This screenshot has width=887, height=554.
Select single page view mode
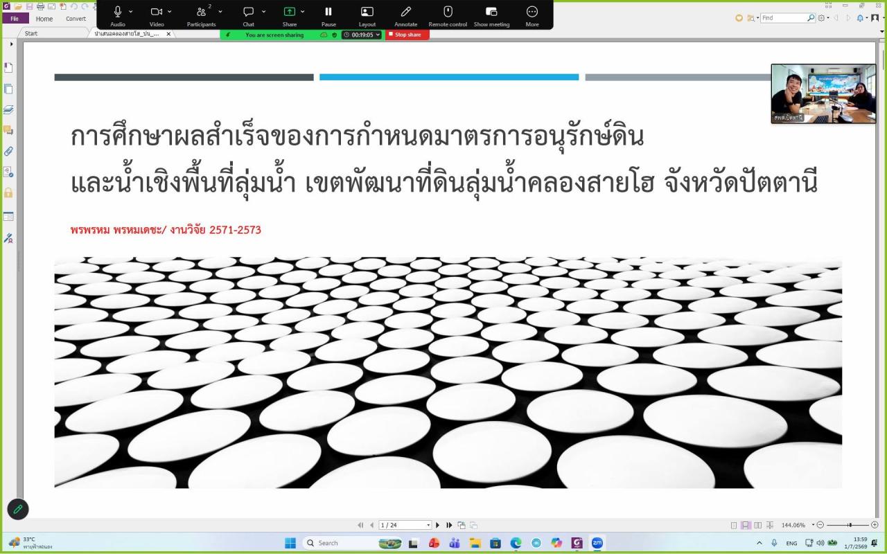point(734,525)
